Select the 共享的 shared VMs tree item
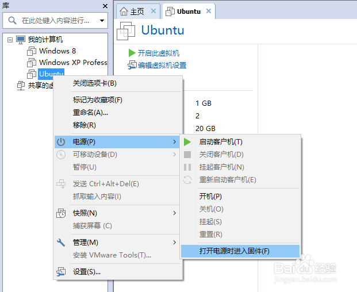 [x=40, y=86]
